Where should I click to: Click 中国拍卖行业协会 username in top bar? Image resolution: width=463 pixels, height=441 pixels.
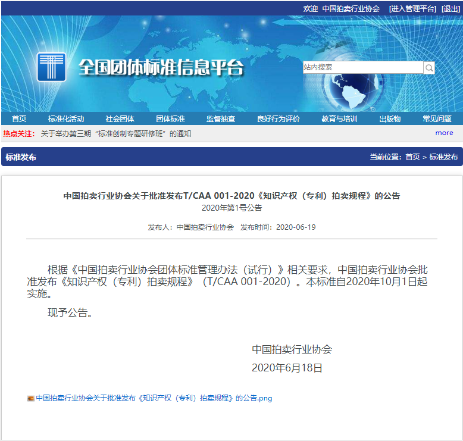pos(351,9)
